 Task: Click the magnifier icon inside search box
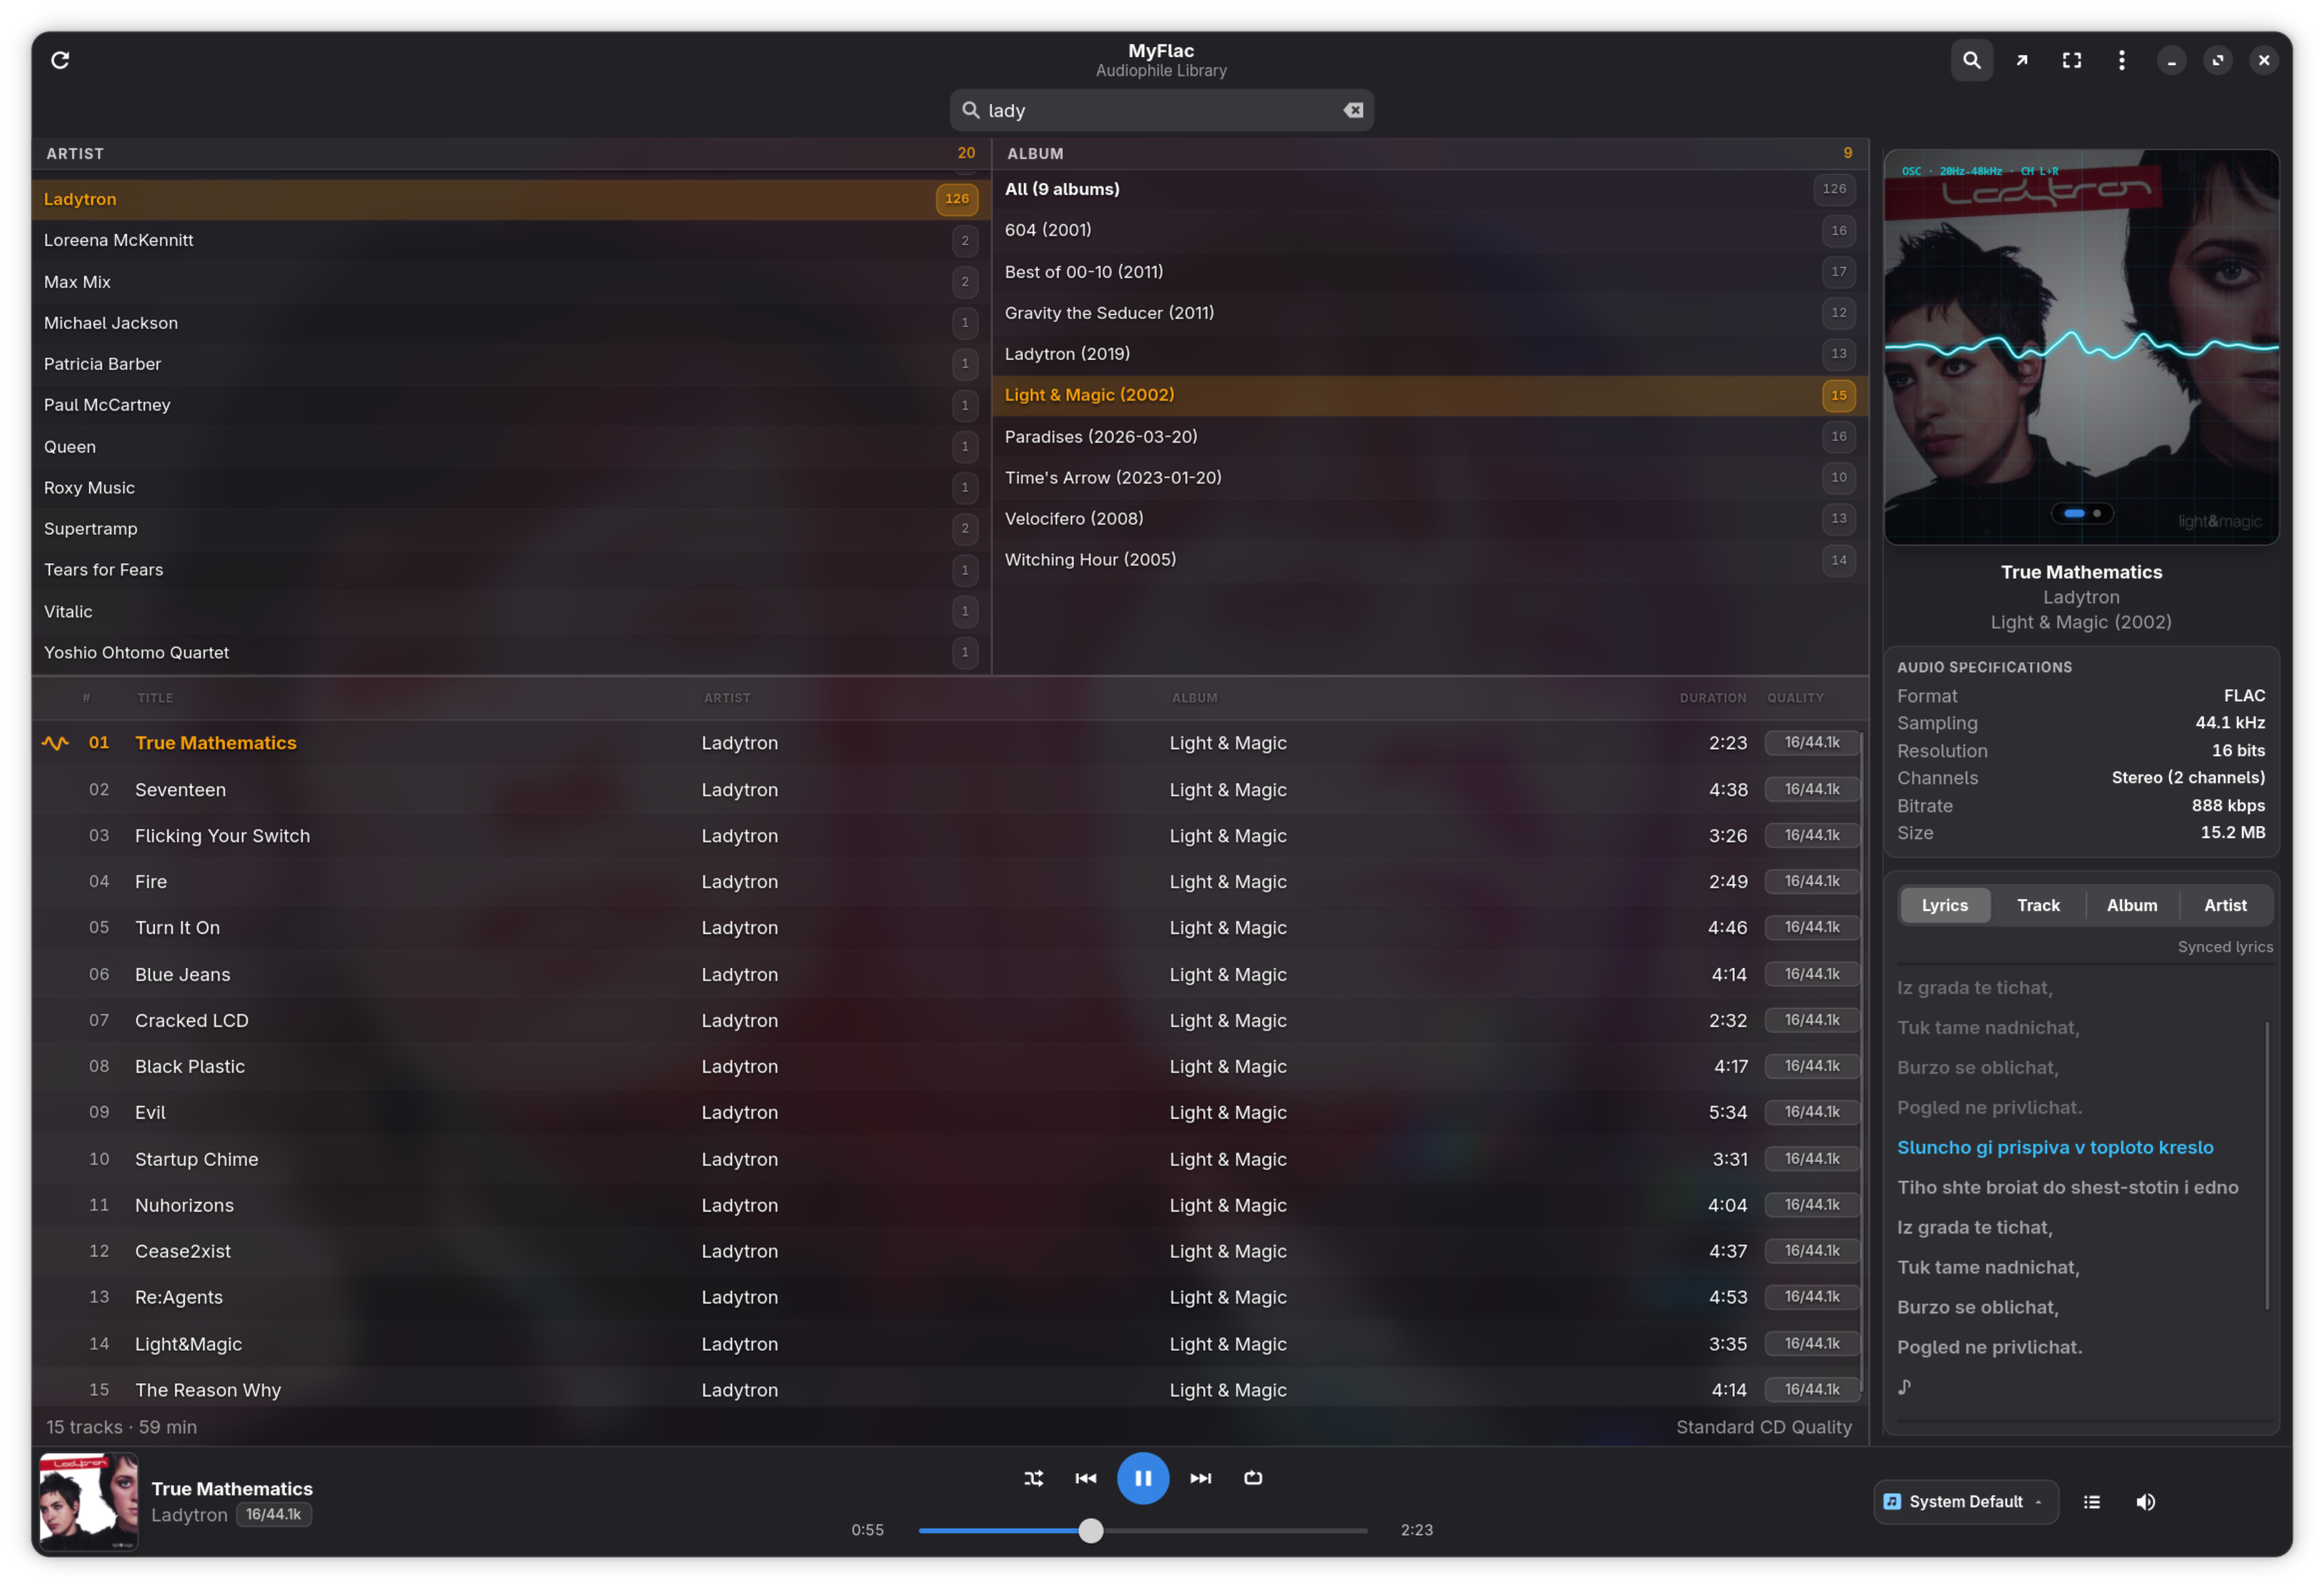coord(970,110)
